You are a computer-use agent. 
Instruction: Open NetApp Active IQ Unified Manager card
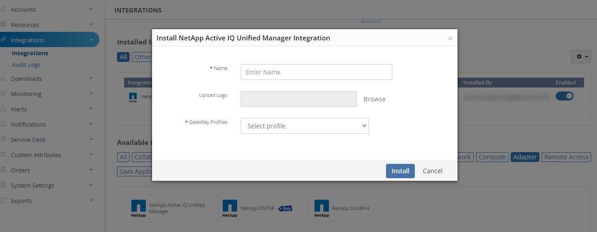(x=172, y=208)
